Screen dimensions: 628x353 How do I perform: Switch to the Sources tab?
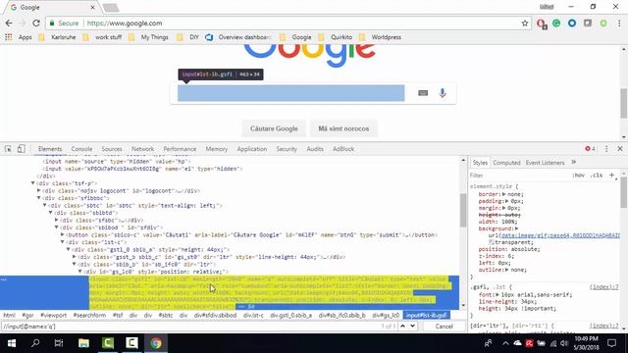112,149
